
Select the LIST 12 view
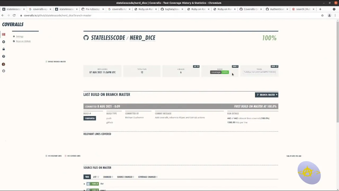96,177
